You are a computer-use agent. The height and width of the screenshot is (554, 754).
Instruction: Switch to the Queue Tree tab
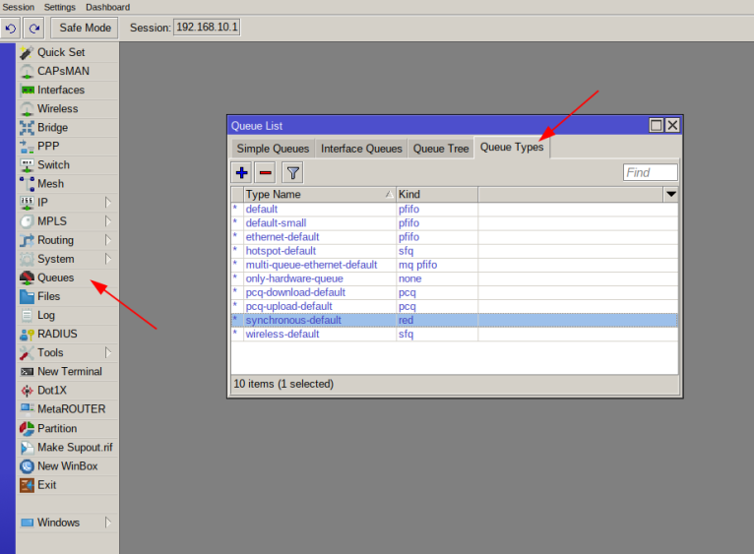[x=440, y=149]
